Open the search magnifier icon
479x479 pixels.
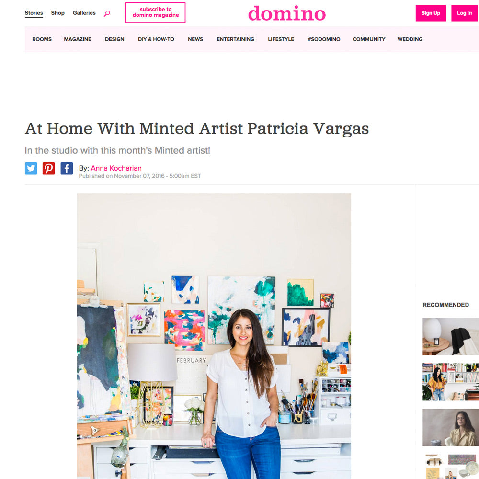pos(107,13)
